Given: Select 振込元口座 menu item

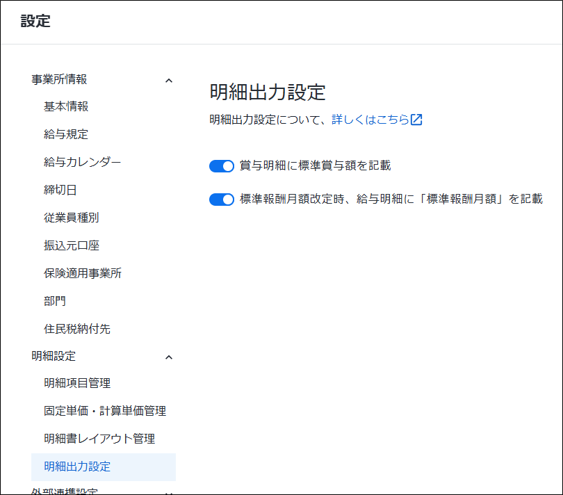Looking at the screenshot, I should click(x=72, y=245).
